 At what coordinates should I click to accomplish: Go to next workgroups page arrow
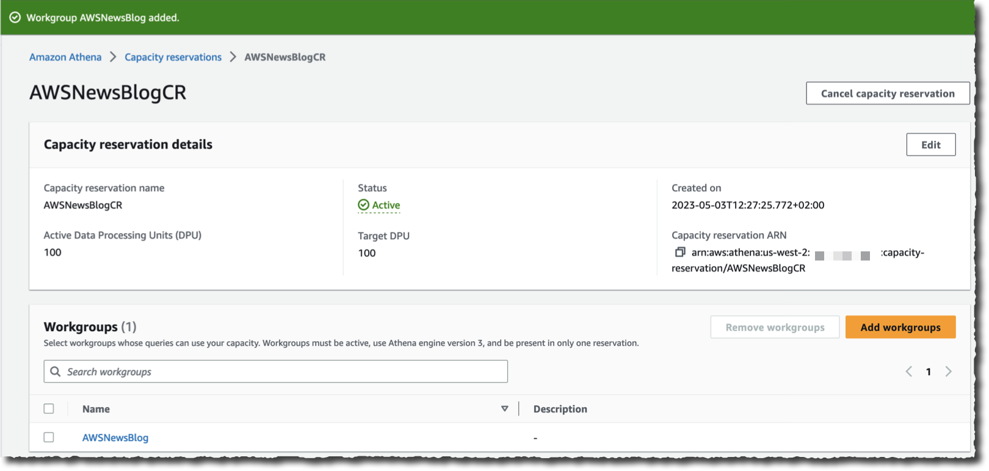click(948, 372)
